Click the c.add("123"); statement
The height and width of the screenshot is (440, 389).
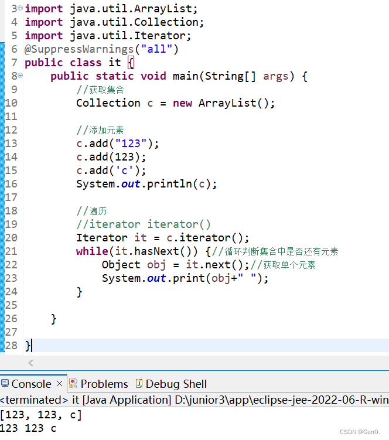point(117,144)
